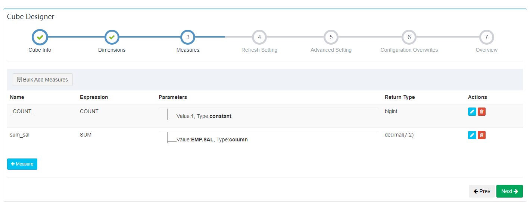The width and height of the screenshot is (530, 205).
Task: Click the Measures step label
Action: [x=188, y=50]
